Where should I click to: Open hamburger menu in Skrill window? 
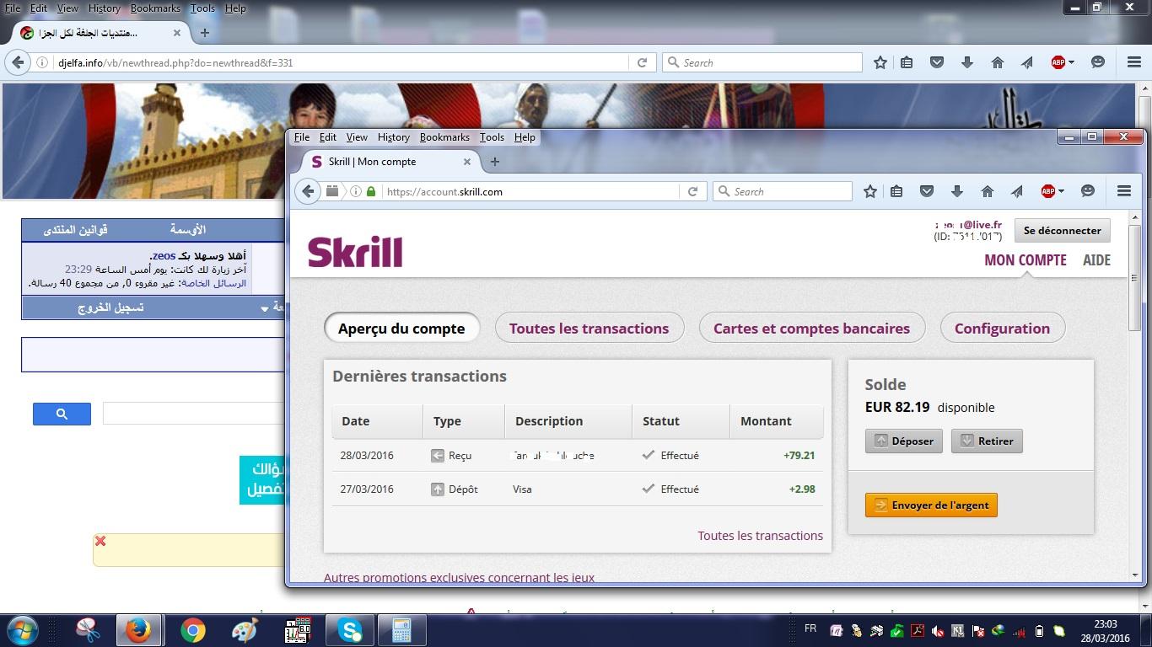(1124, 191)
